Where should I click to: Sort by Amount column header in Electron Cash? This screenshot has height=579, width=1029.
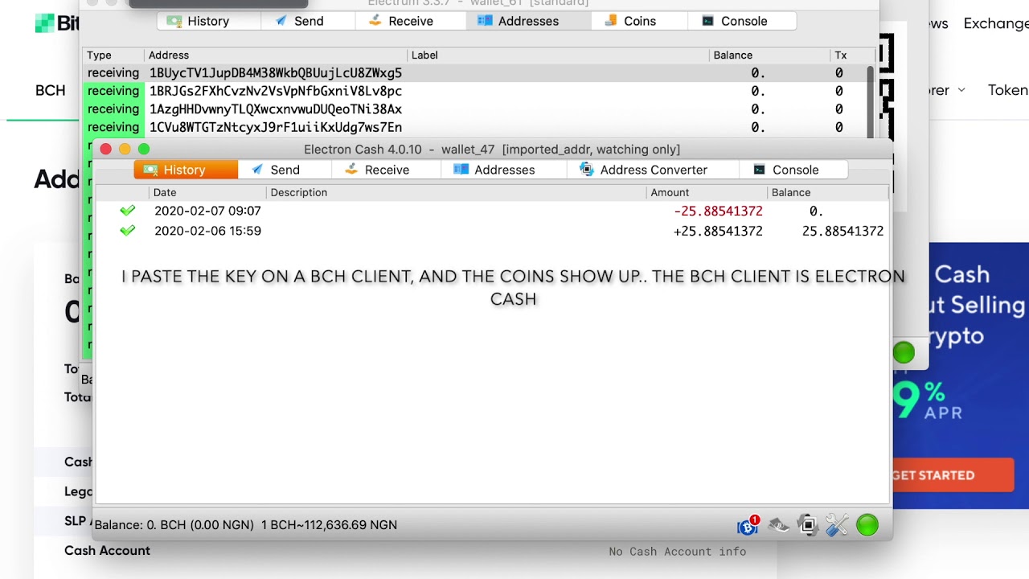[x=707, y=192]
